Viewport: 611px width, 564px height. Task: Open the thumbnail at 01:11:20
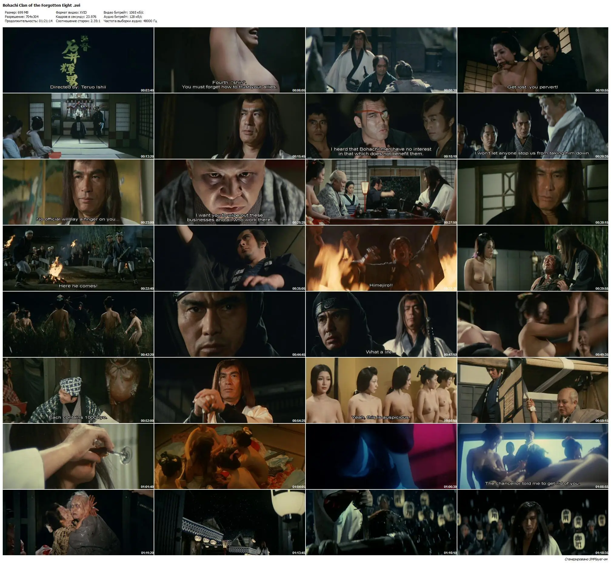[78, 522]
